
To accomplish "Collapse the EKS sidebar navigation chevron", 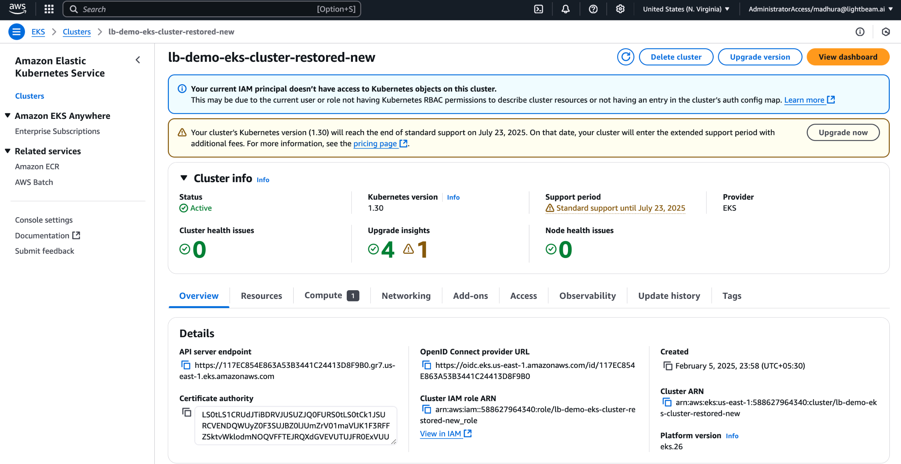I will tap(138, 60).
